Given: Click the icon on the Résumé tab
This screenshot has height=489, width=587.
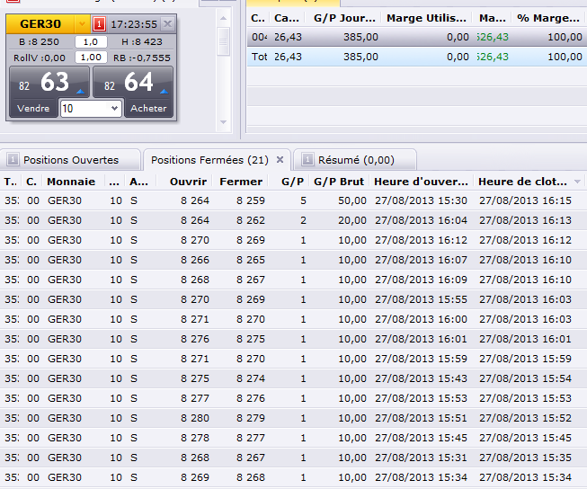Looking at the screenshot, I should [x=307, y=160].
